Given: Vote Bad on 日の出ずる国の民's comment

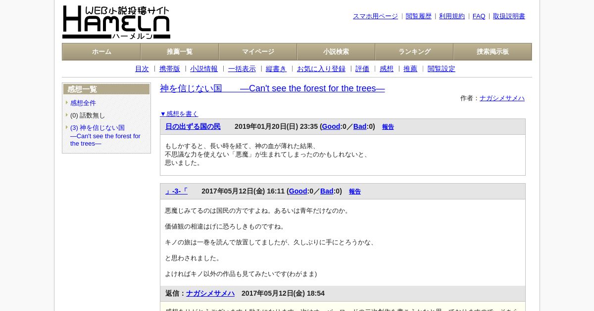Looking at the screenshot, I should pyautogui.click(x=360, y=127).
